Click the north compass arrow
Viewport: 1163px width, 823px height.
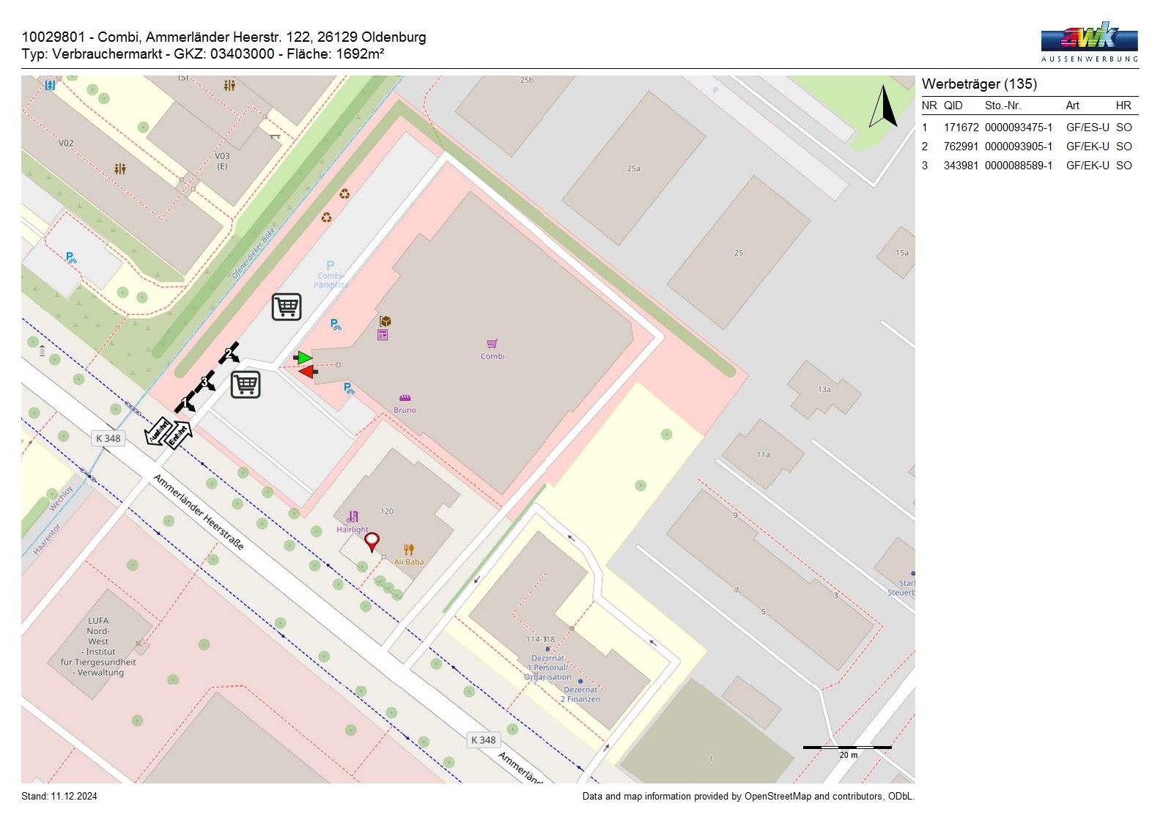click(884, 107)
